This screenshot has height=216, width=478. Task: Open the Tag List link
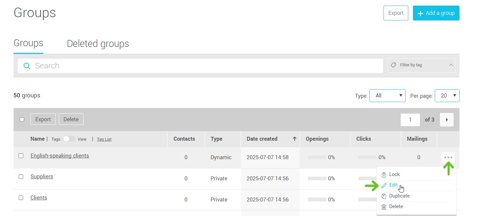click(x=104, y=139)
